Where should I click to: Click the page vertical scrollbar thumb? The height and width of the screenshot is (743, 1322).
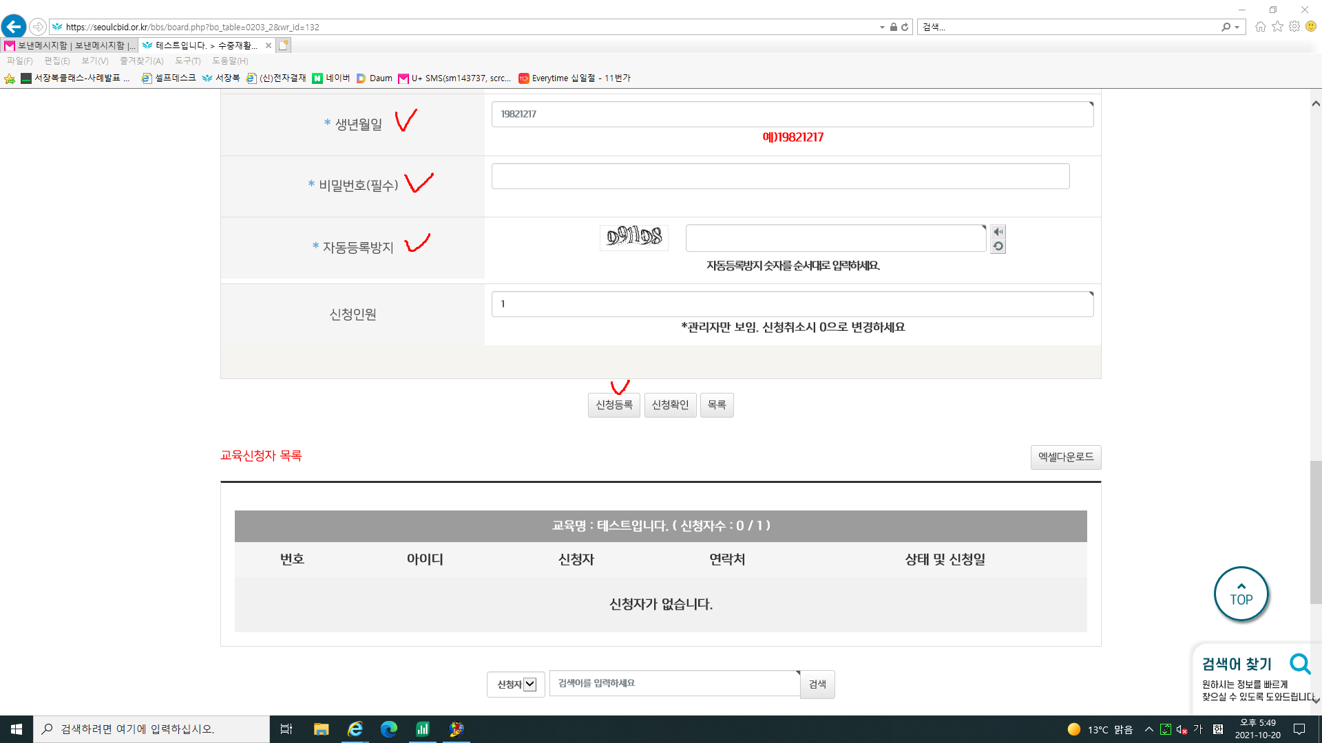[x=1315, y=532]
